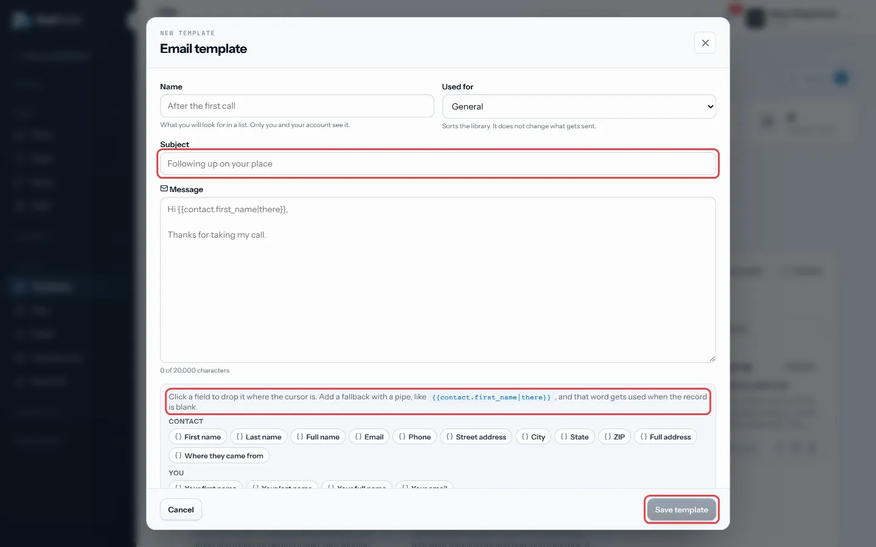The image size is (876, 547).
Task: Save the email template
Action: pos(681,510)
